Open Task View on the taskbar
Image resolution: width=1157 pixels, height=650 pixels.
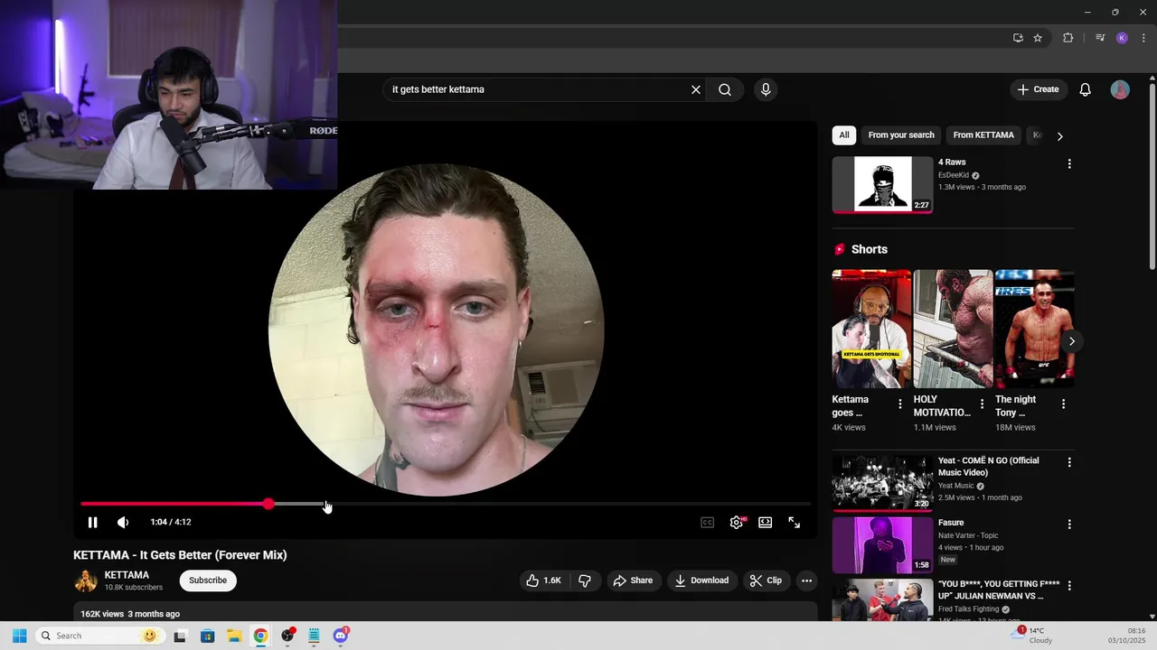click(180, 636)
